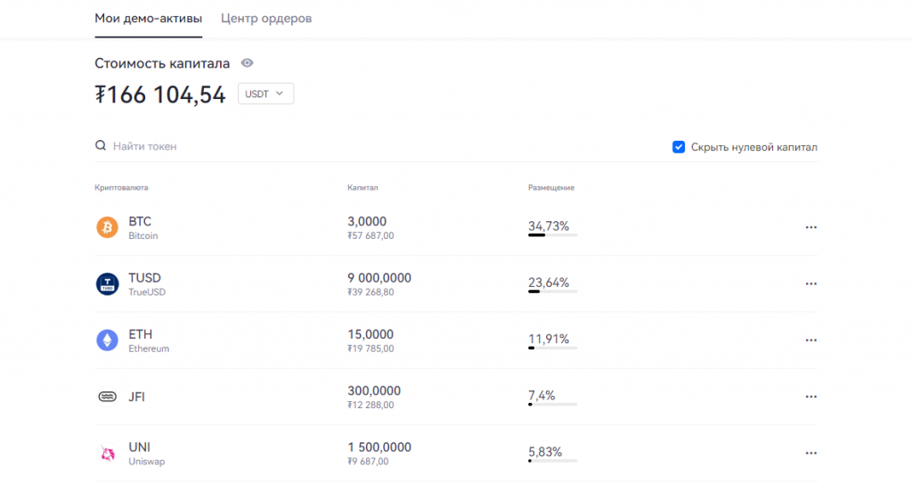Open the three-dot menu for TUSD
Screen dimensions: 912x484
click(x=810, y=283)
